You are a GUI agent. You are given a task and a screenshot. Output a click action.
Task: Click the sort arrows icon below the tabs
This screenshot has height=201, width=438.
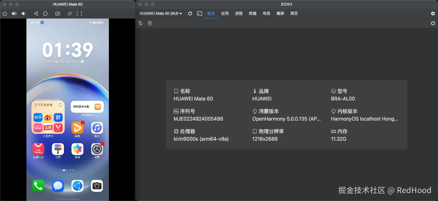coord(141,23)
